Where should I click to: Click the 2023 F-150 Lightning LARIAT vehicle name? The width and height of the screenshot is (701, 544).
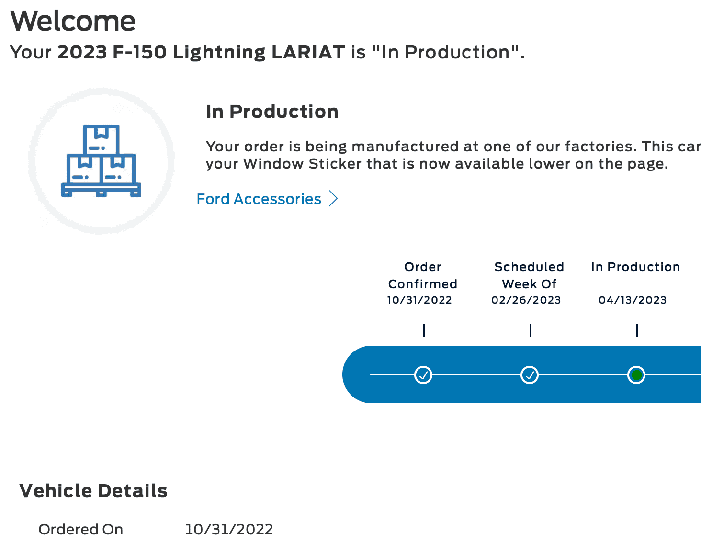201,52
